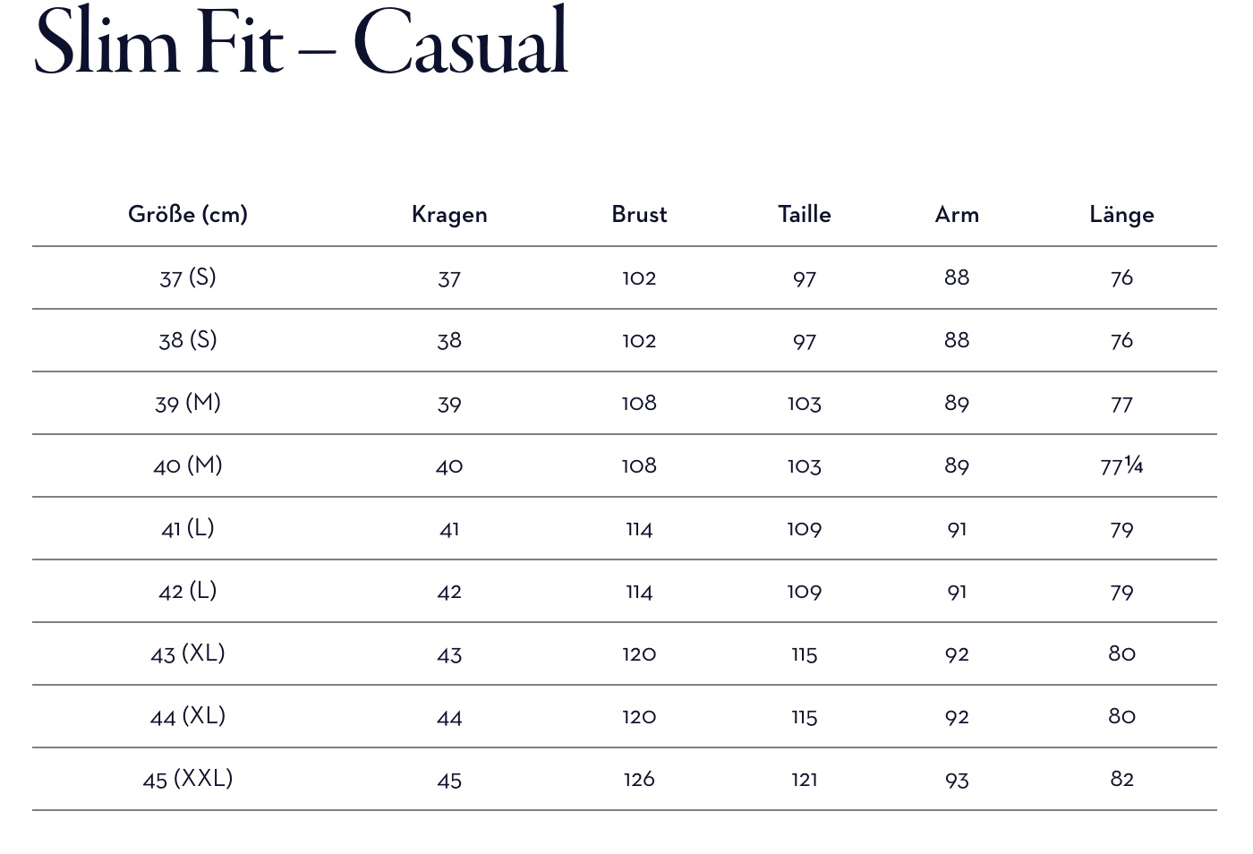Click the Taille column header
This screenshot has width=1253, height=854.
[805, 214]
